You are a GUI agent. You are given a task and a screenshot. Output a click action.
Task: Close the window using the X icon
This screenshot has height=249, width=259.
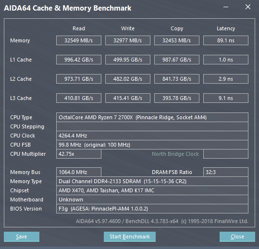tap(248, 7)
